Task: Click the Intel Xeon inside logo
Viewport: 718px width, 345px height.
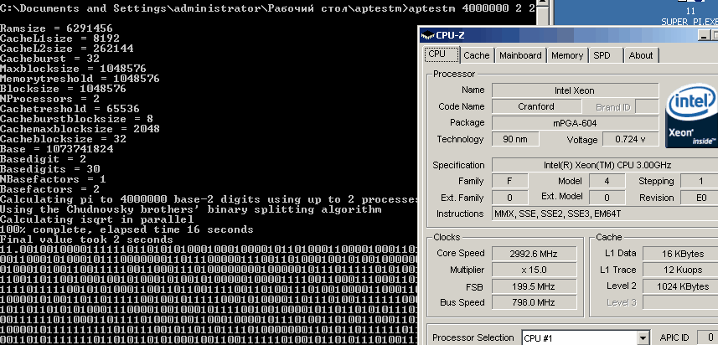Action: coord(692,116)
